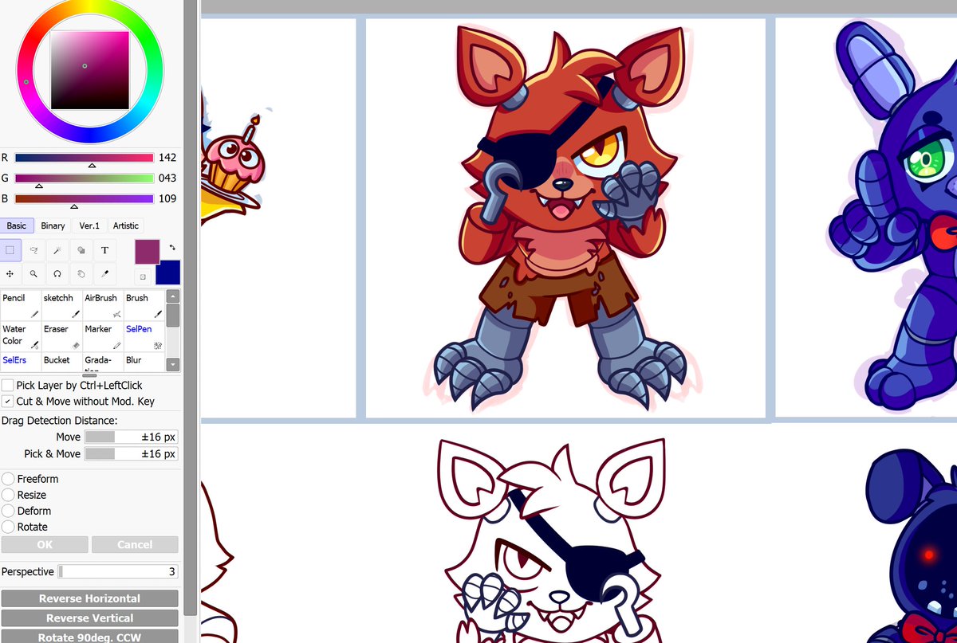Choose the Brush tool
Screen dimensions: 957x643
click(144, 305)
